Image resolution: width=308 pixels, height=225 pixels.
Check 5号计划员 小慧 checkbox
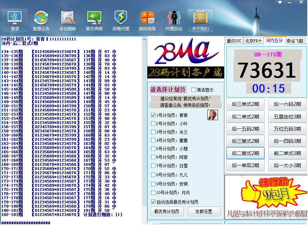(x=153, y=149)
